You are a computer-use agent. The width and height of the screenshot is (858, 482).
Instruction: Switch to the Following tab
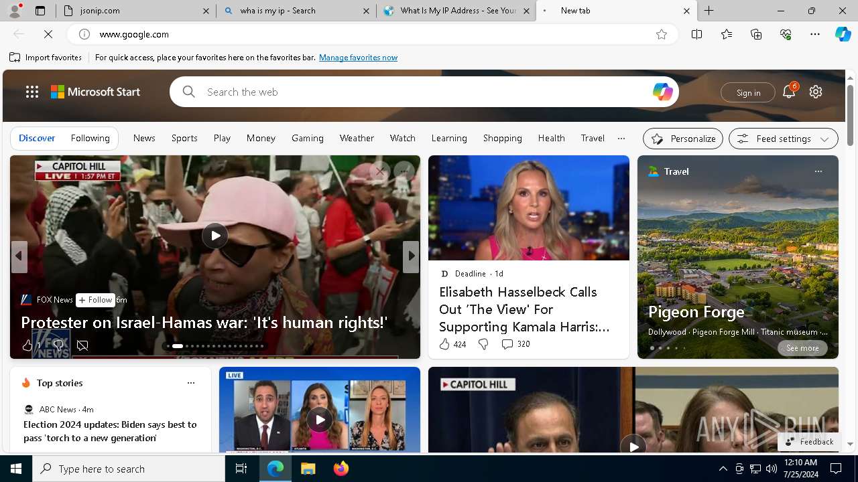tap(90, 138)
